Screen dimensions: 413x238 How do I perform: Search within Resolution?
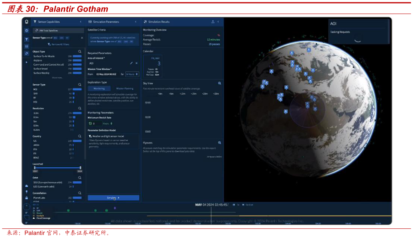coord(80,108)
